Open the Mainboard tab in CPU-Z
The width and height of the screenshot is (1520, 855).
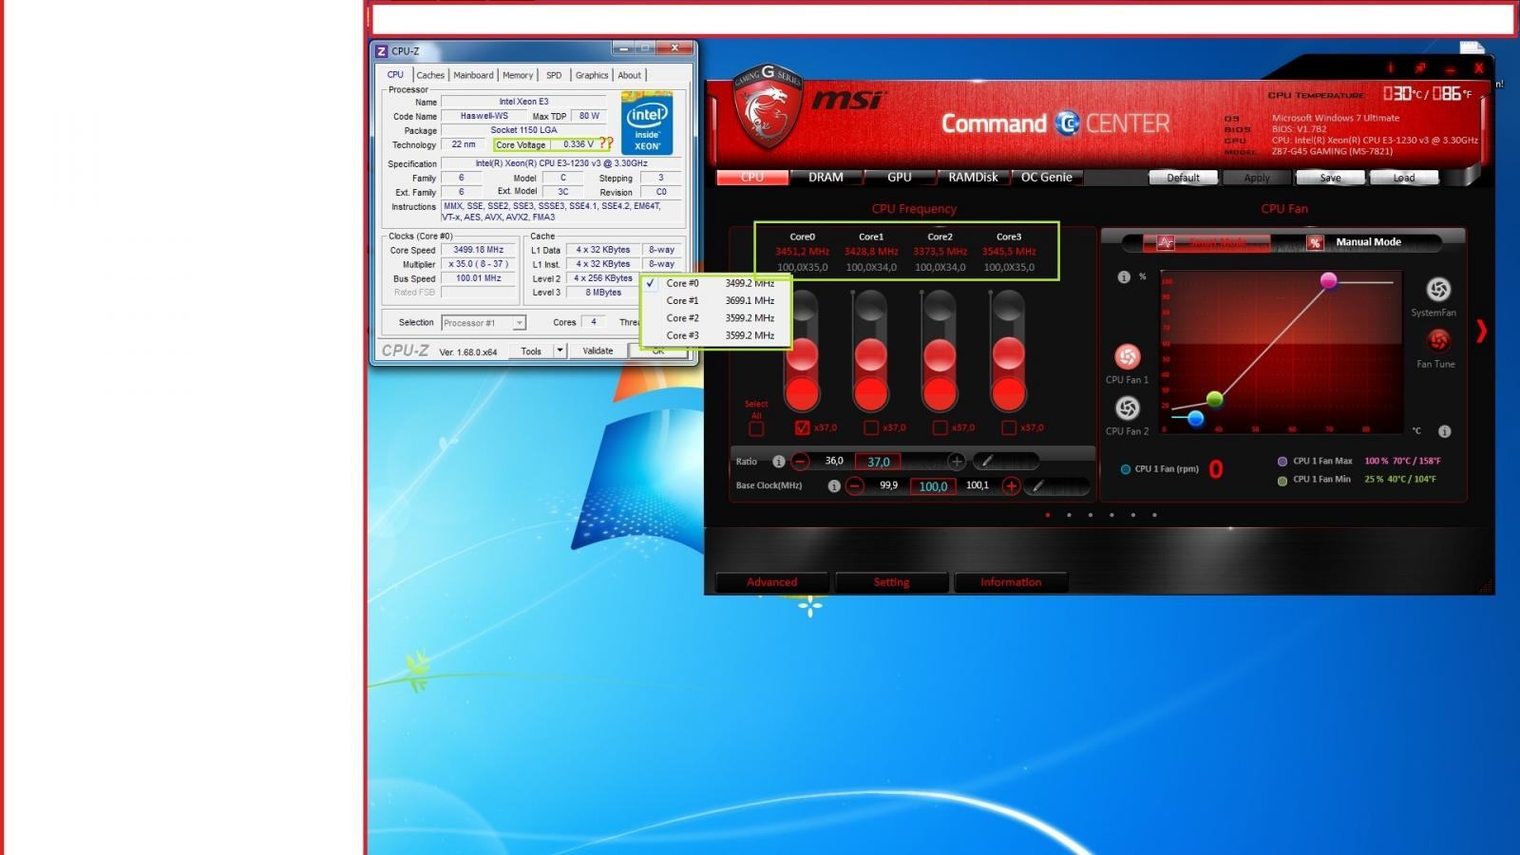point(473,75)
